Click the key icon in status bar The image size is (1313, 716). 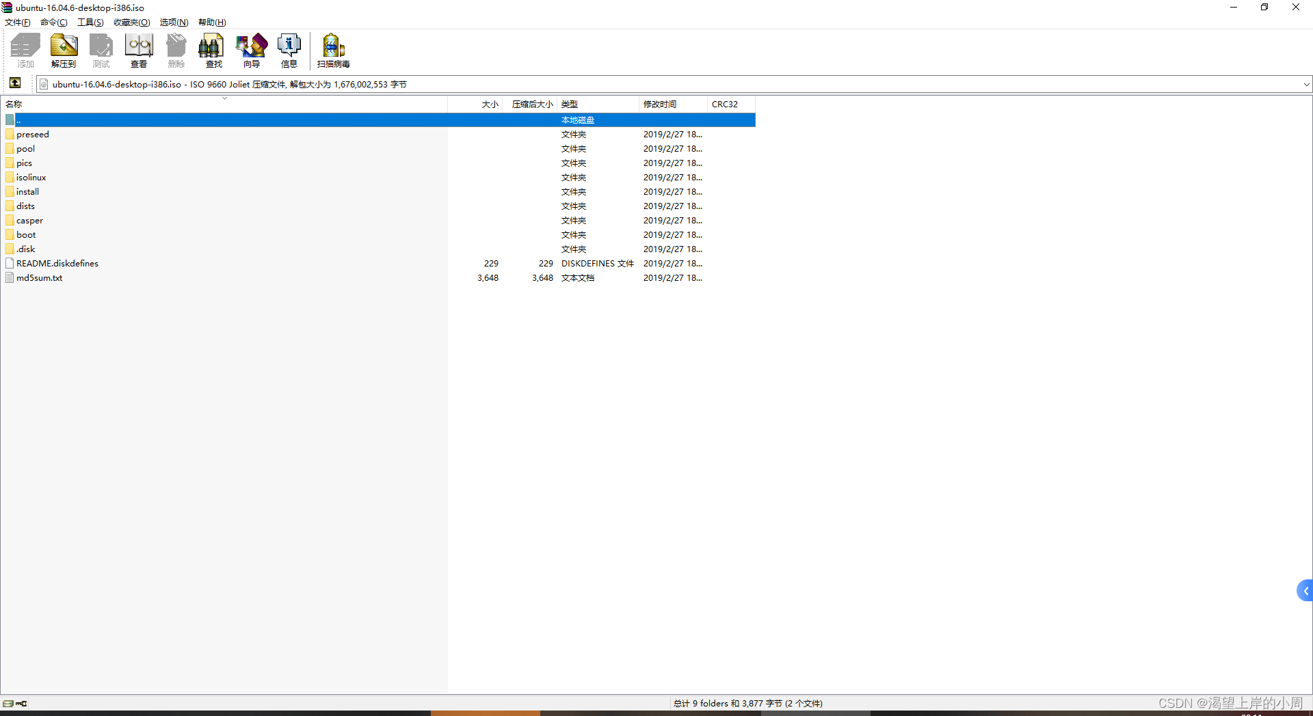[21, 703]
